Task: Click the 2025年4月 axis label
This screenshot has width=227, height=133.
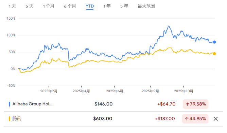Action: click(81, 91)
